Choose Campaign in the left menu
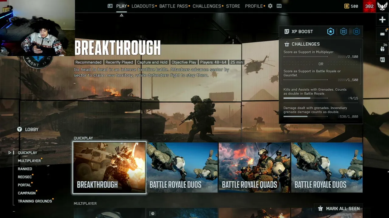Viewport: 389px width, 218px height. pos(27,193)
